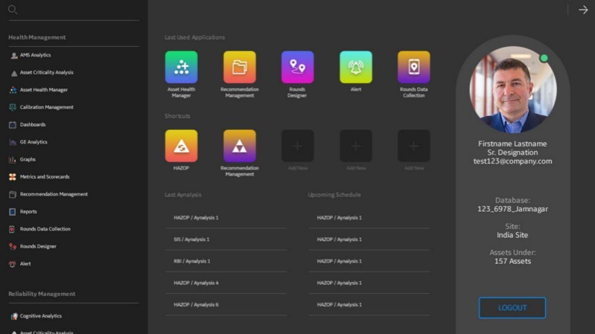
Task: Open Calibration Management sidebar entry
Action: point(47,107)
